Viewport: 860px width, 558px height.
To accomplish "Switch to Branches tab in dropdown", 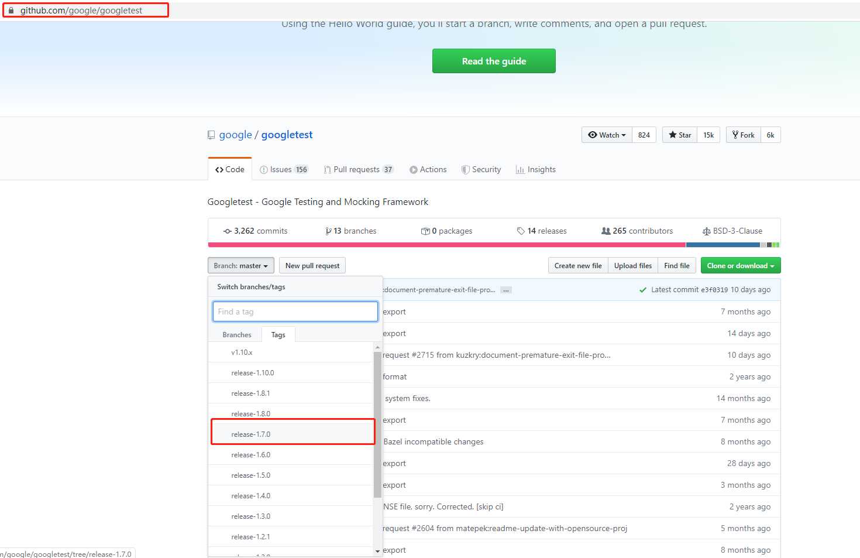I will click(x=237, y=334).
